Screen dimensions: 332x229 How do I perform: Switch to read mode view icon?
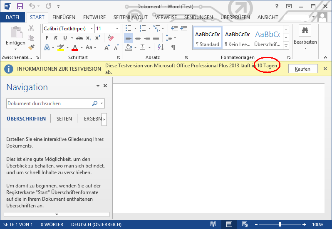tap(213, 224)
